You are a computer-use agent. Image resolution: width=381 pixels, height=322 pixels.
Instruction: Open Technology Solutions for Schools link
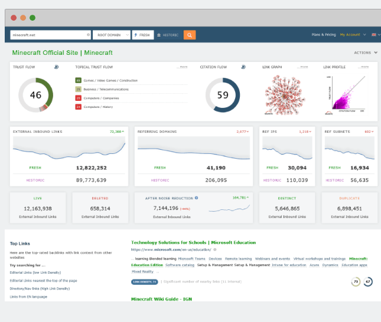(x=193, y=242)
